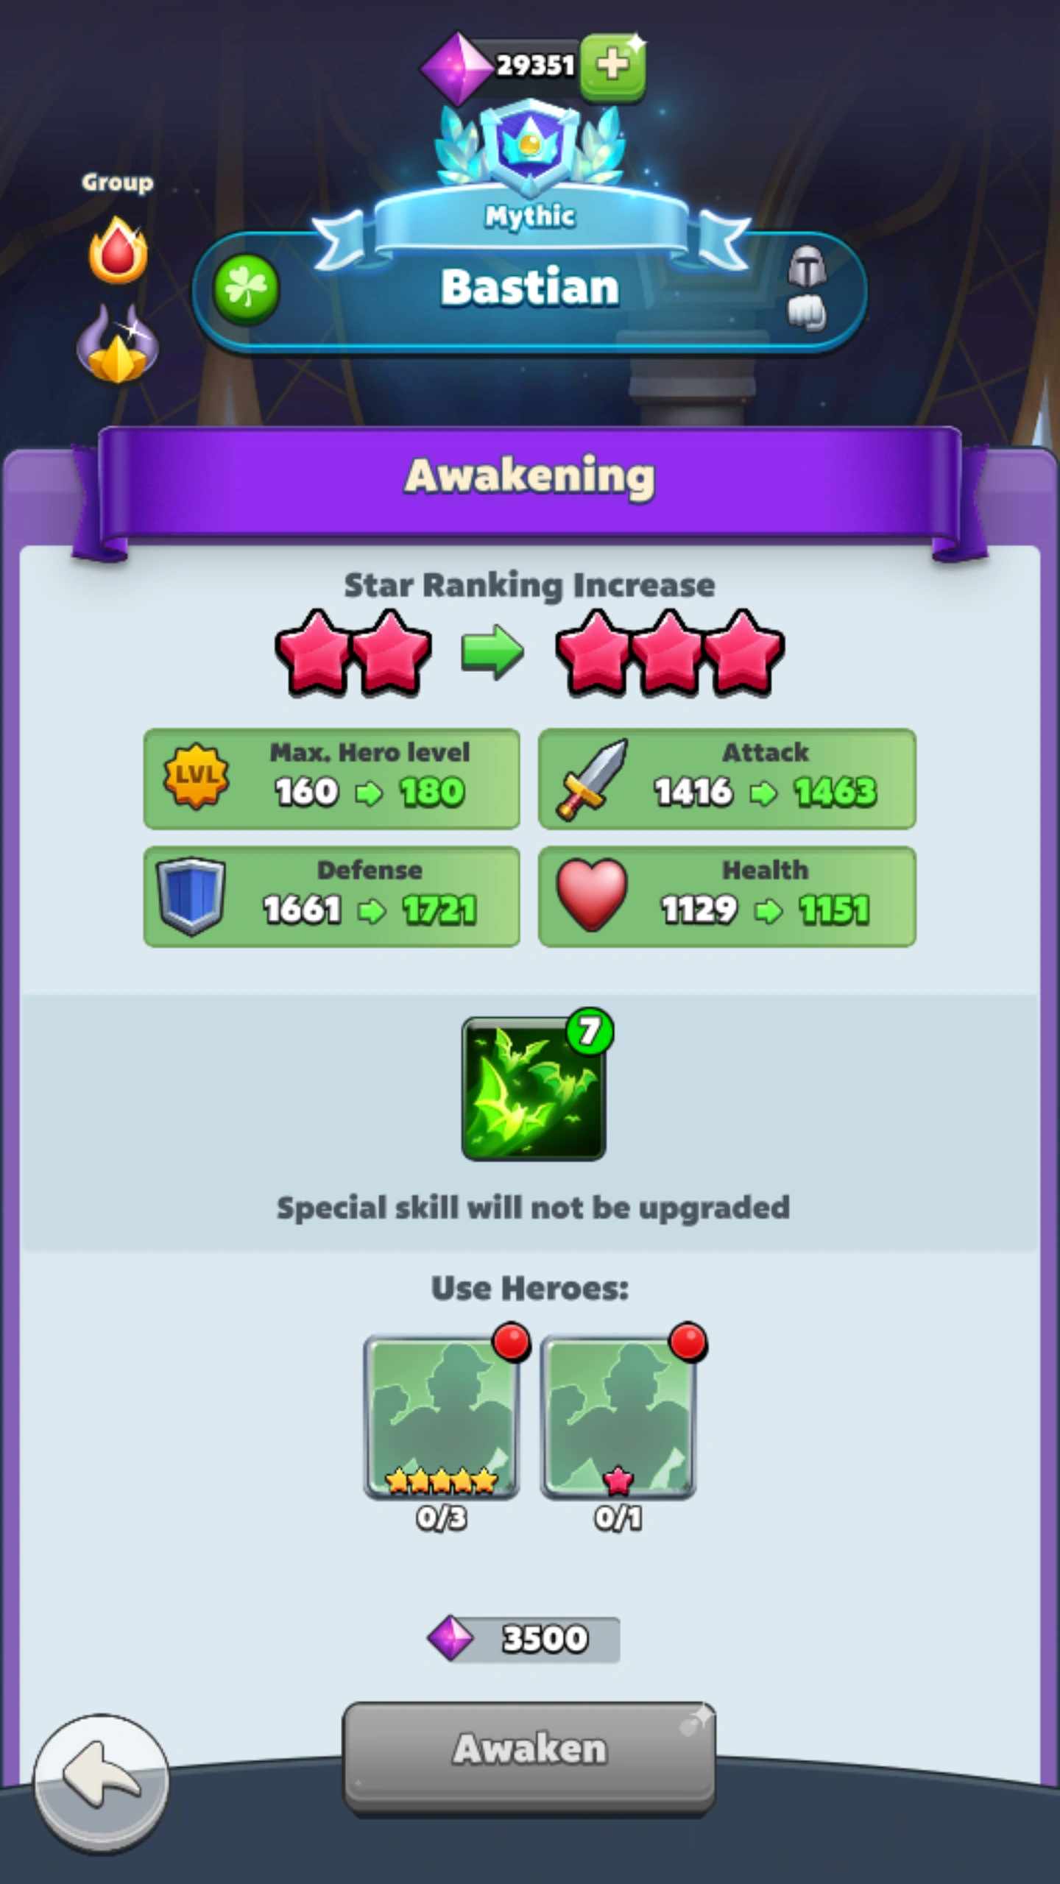Image resolution: width=1060 pixels, height=1884 pixels.
Task: Click the grey Awaken button
Action: 529,1756
